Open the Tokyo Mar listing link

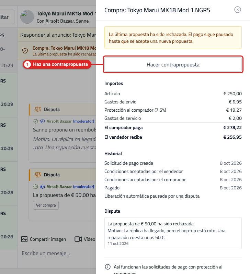coord(84,35)
